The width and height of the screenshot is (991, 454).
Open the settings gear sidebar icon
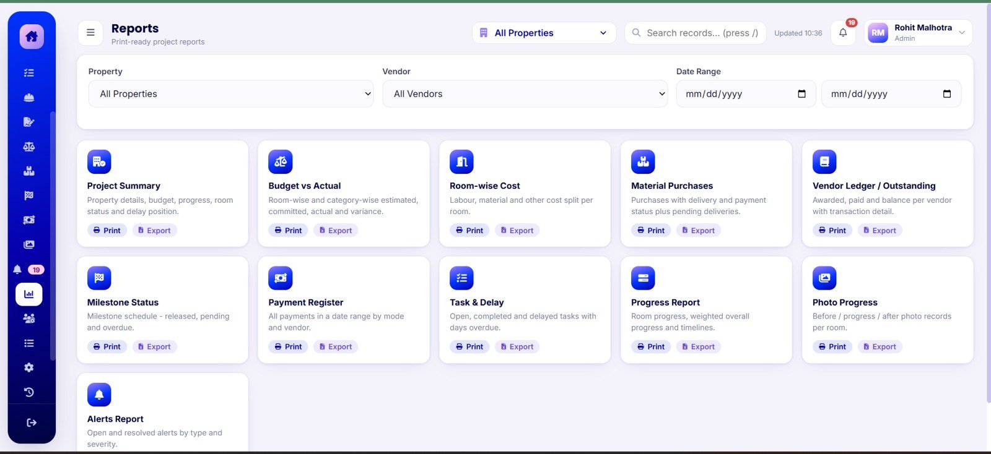coord(29,367)
